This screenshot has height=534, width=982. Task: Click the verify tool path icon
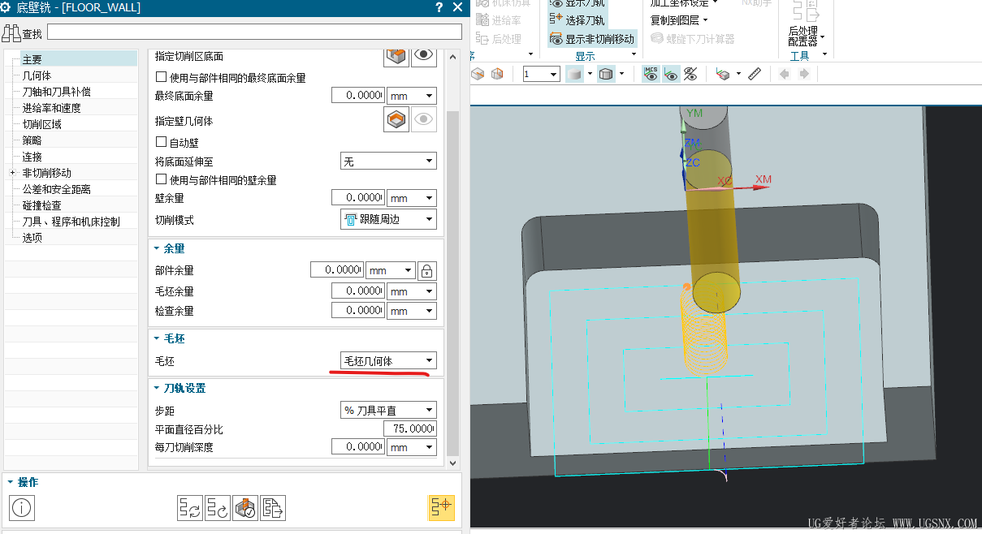pos(245,508)
